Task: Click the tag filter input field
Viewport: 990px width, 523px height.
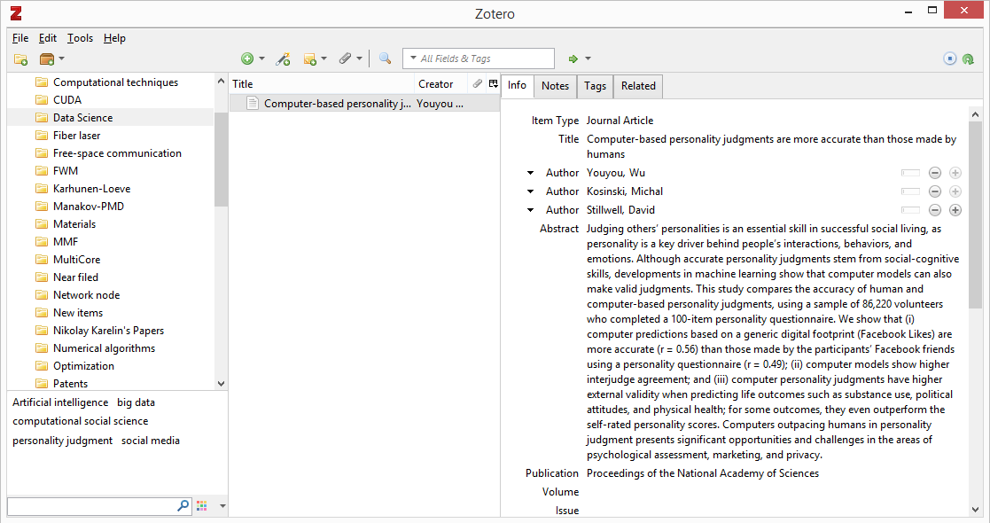Action: point(92,505)
